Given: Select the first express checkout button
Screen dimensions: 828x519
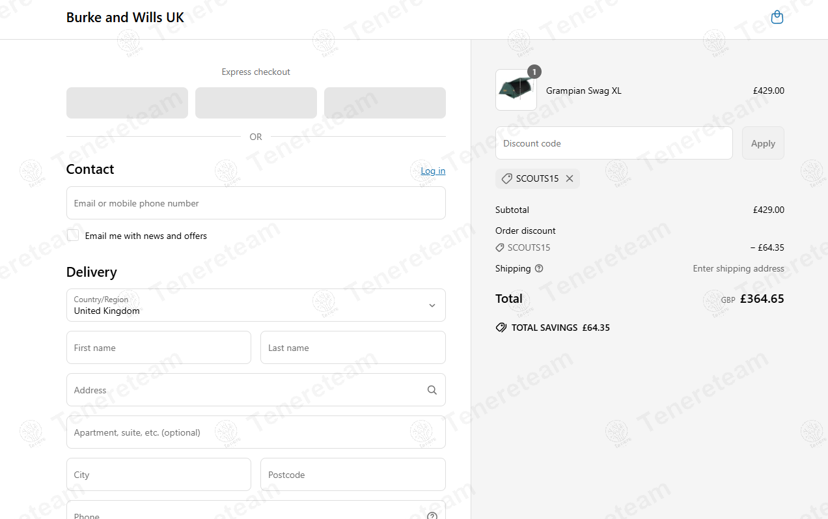Looking at the screenshot, I should coord(127,103).
